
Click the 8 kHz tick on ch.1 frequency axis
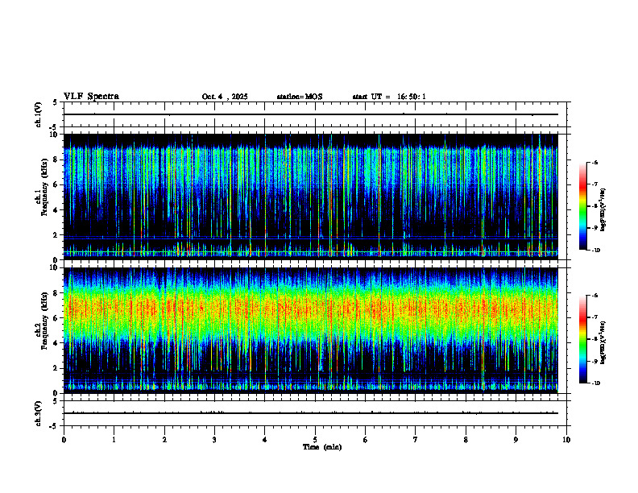[56, 159]
